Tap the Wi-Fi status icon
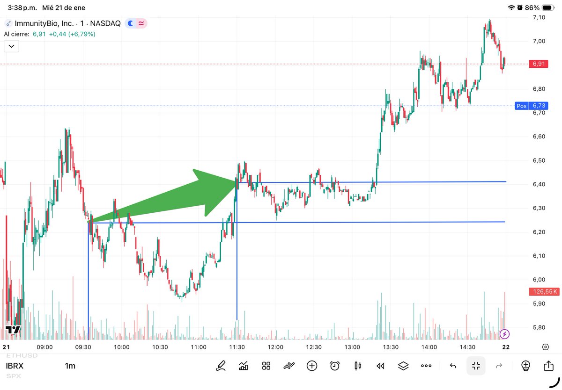 point(511,7)
